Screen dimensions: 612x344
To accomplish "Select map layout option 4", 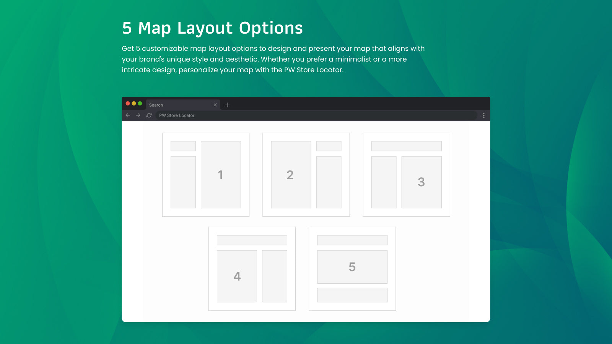I will [237, 276].
